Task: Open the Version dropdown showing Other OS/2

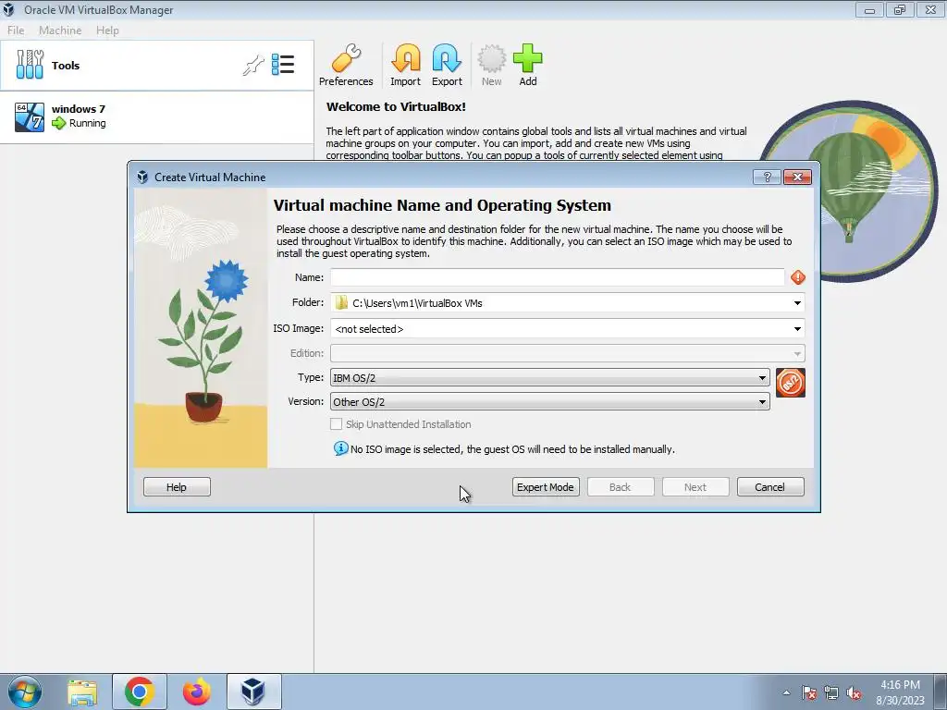Action: pyautogui.click(x=550, y=402)
